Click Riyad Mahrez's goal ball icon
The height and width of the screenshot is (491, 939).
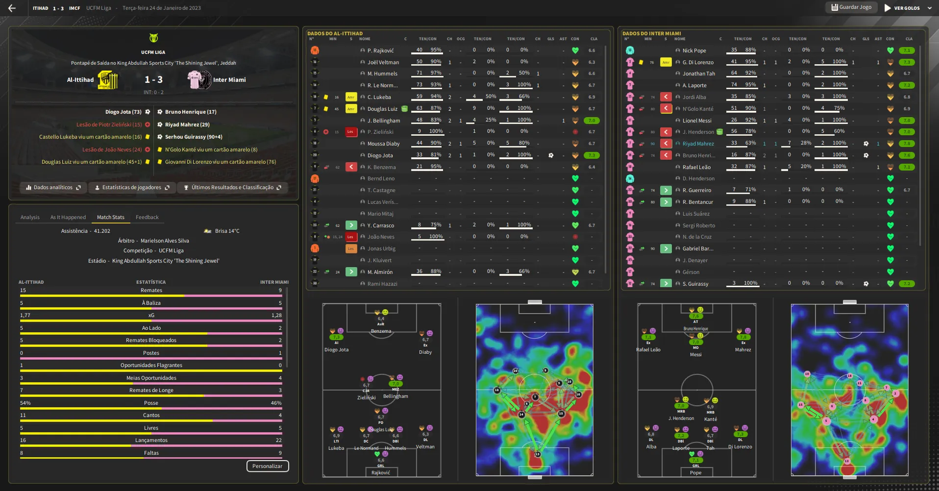pyautogui.click(x=866, y=144)
